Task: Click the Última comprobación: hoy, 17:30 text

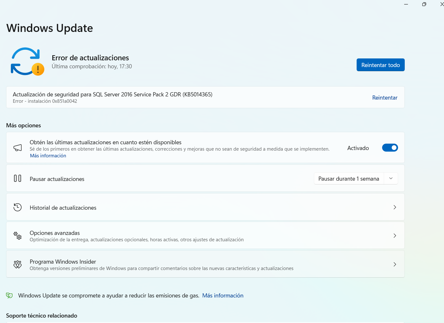Action: [x=92, y=66]
